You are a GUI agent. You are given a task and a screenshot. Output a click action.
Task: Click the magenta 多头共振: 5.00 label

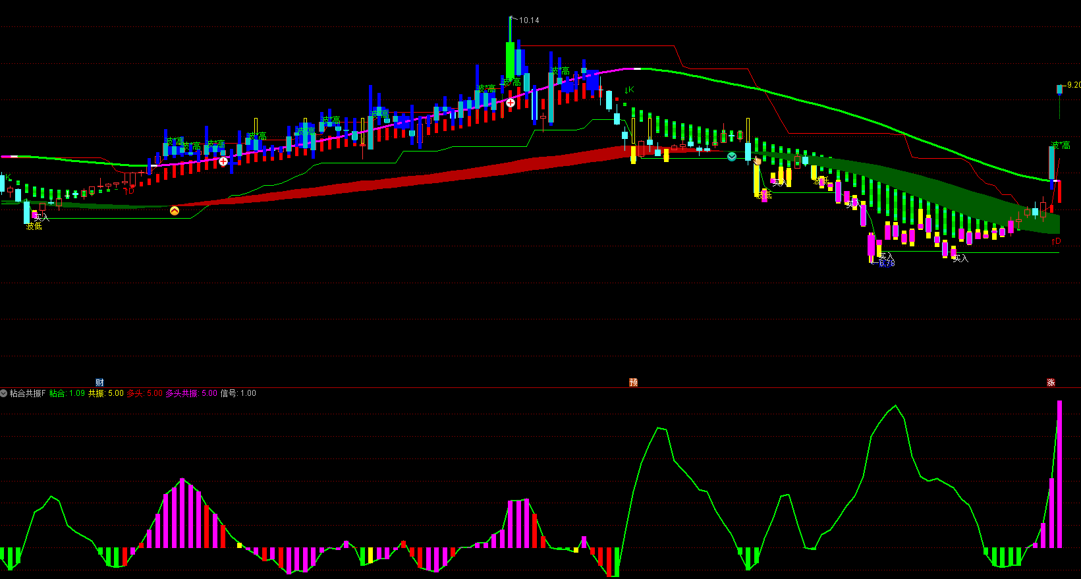coord(191,393)
